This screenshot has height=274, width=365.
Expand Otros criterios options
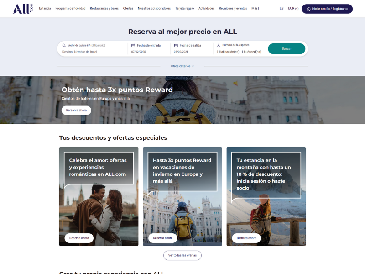(x=182, y=66)
